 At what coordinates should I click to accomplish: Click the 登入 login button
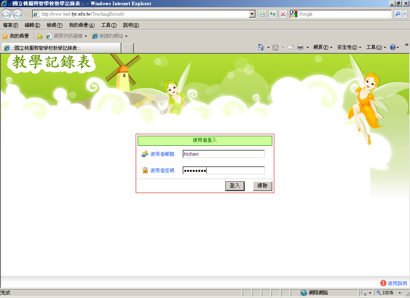point(235,186)
